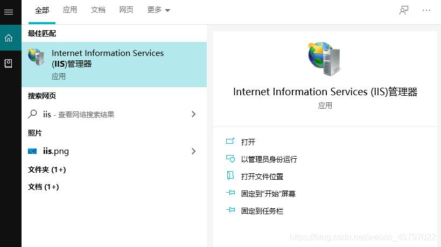This screenshot has width=441, height=247.
Task: Click 打开 to launch IIS Manager
Action: (x=248, y=142)
